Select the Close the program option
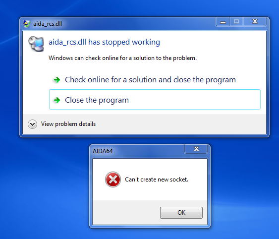Screen dimensions: 279x239 (155, 99)
